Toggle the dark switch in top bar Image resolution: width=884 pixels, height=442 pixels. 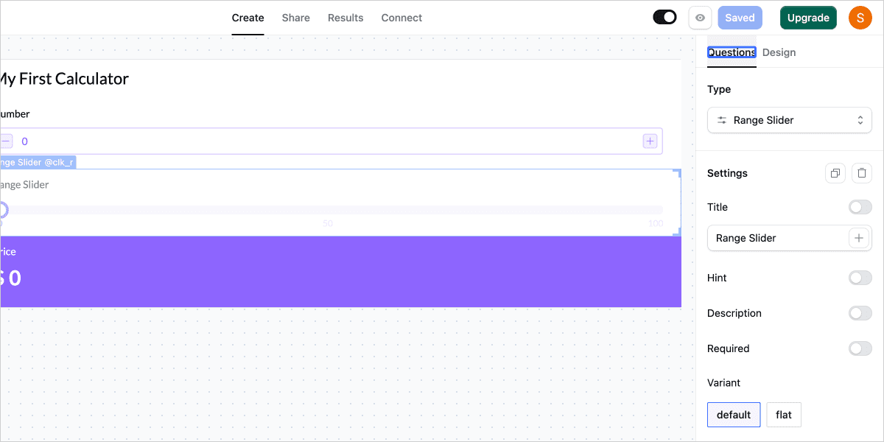click(x=664, y=17)
